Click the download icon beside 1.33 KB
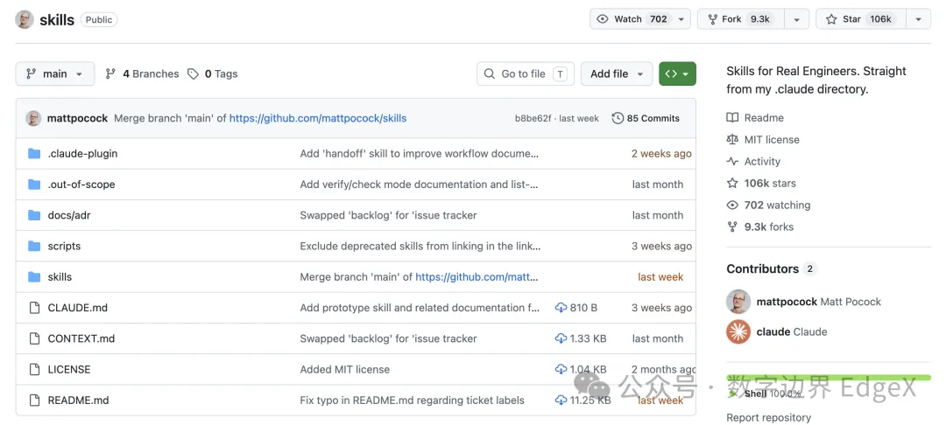946x425 pixels. 561,338
